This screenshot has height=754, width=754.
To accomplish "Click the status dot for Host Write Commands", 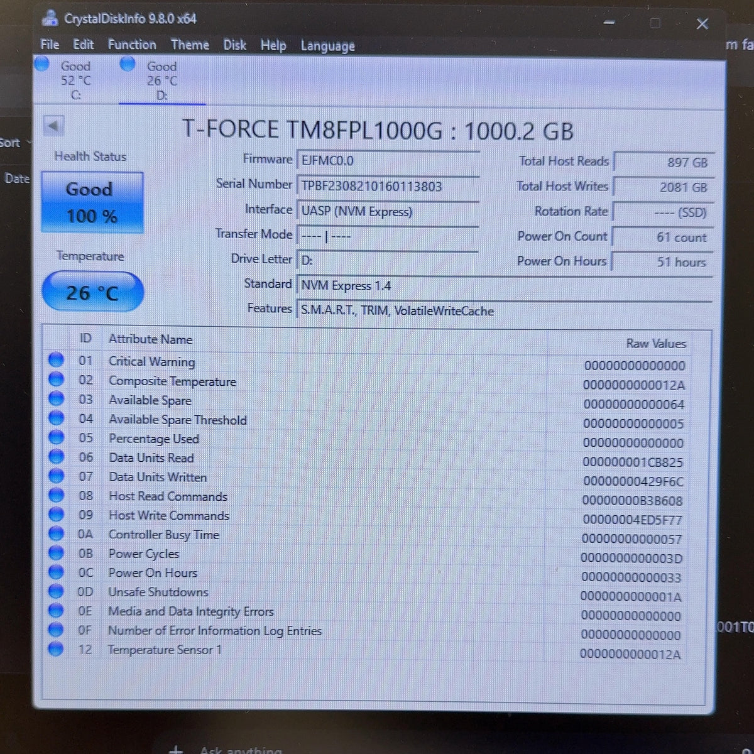I will pyautogui.click(x=57, y=514).
